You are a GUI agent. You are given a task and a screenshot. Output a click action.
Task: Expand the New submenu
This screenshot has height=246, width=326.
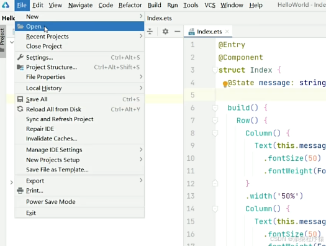pos(79,16)
